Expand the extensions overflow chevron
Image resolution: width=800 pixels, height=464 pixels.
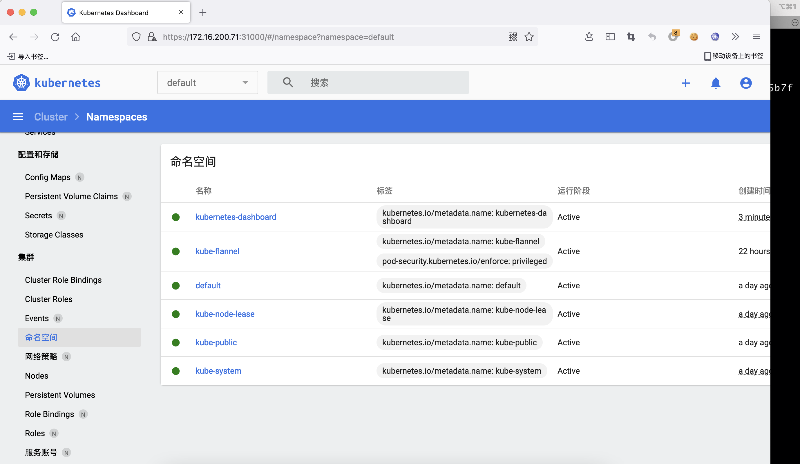point(735,37)
